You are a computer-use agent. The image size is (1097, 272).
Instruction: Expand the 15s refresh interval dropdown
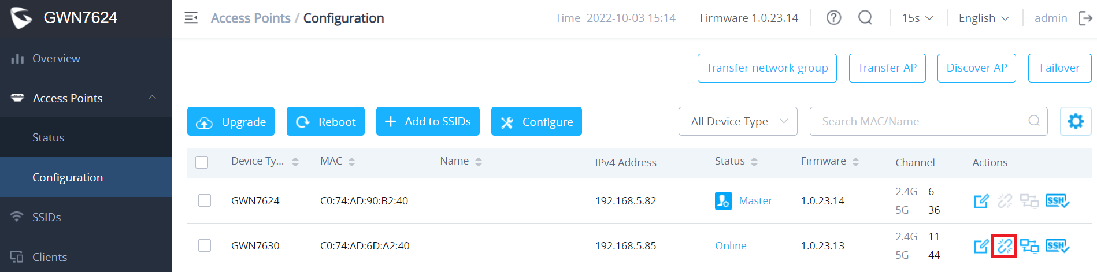click(917, 18)
